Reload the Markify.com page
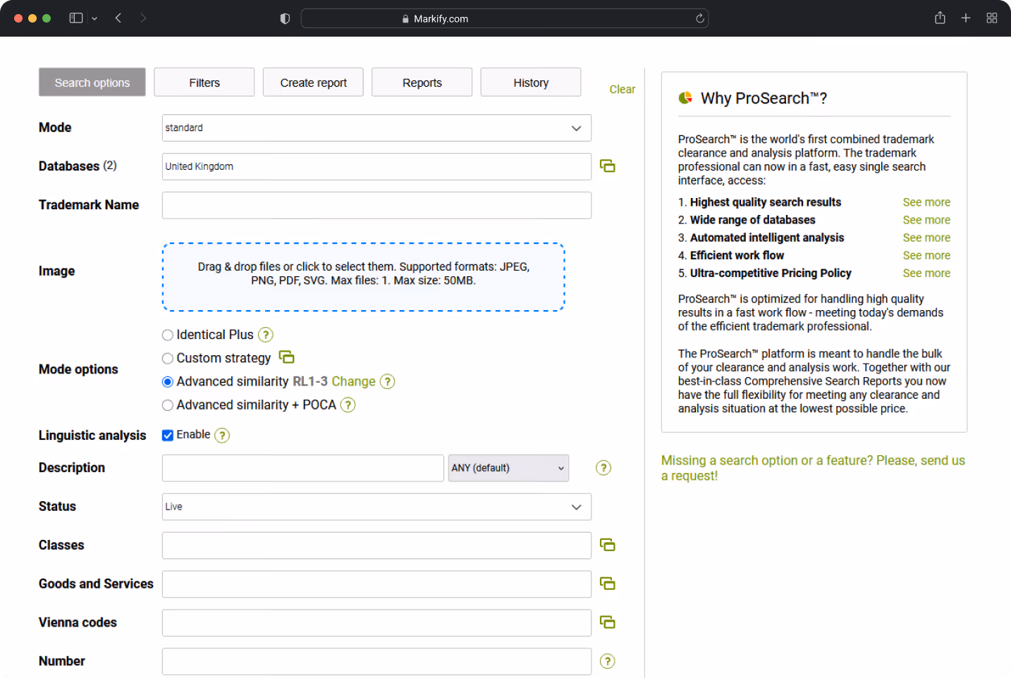Image resolution: width=1011 pixels, height=678 pixels. click(699, 18)
